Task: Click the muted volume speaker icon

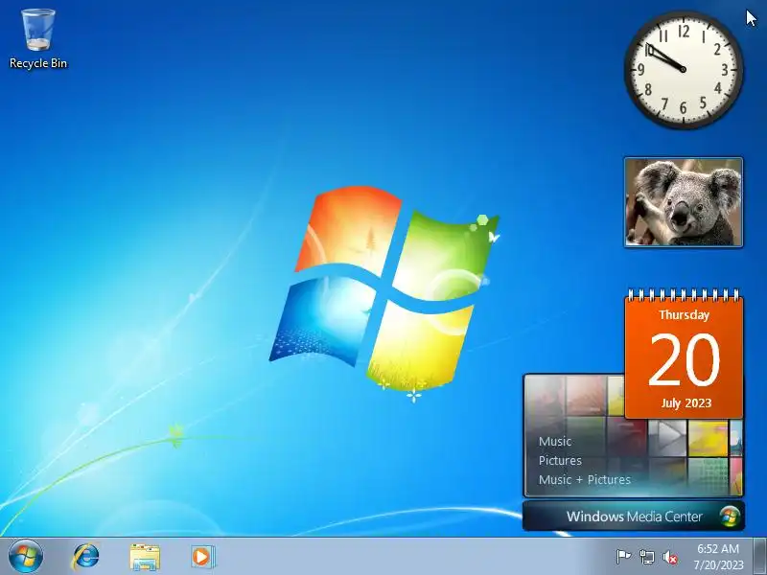Action: pyautogui.click(x=670, y=557)
